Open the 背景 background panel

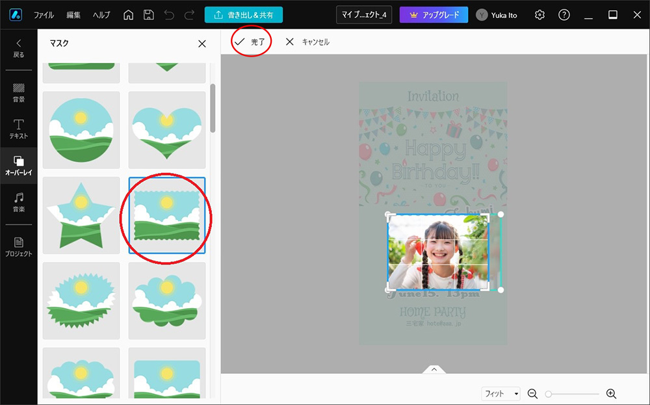(x=19, y=92)
